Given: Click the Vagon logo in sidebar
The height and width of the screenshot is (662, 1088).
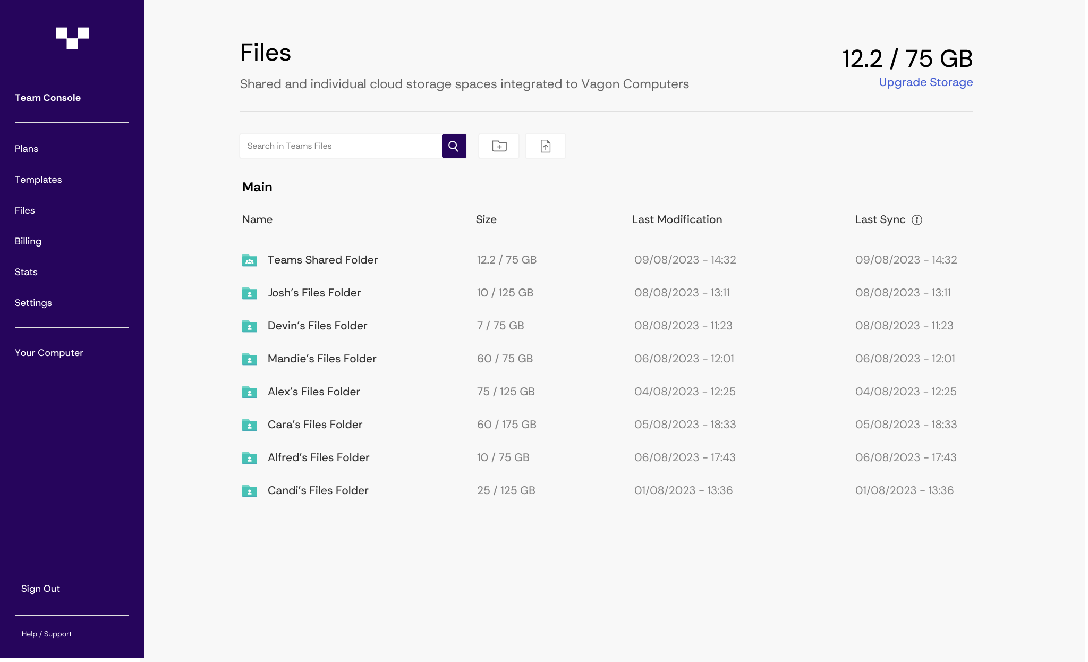Looking at the screenshot, I should click(x=72, y=38).
